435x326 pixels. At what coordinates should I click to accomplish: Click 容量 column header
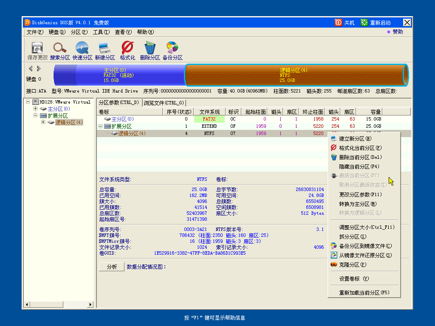pyautogui.click(x=369, y=112)
